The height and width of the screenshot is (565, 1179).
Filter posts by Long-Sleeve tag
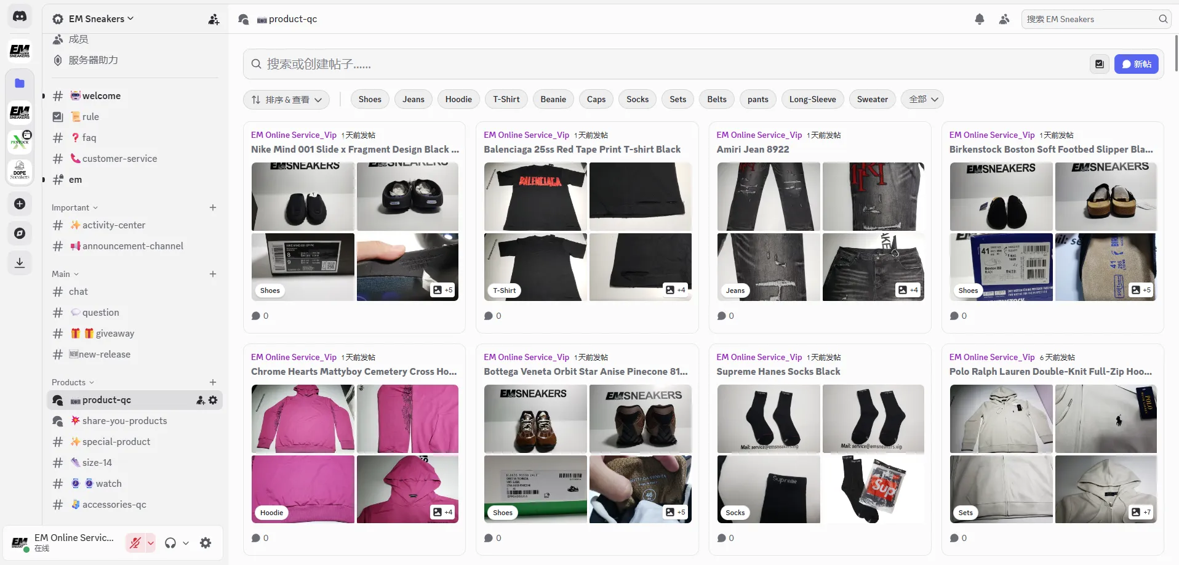(x=812, y=100)
